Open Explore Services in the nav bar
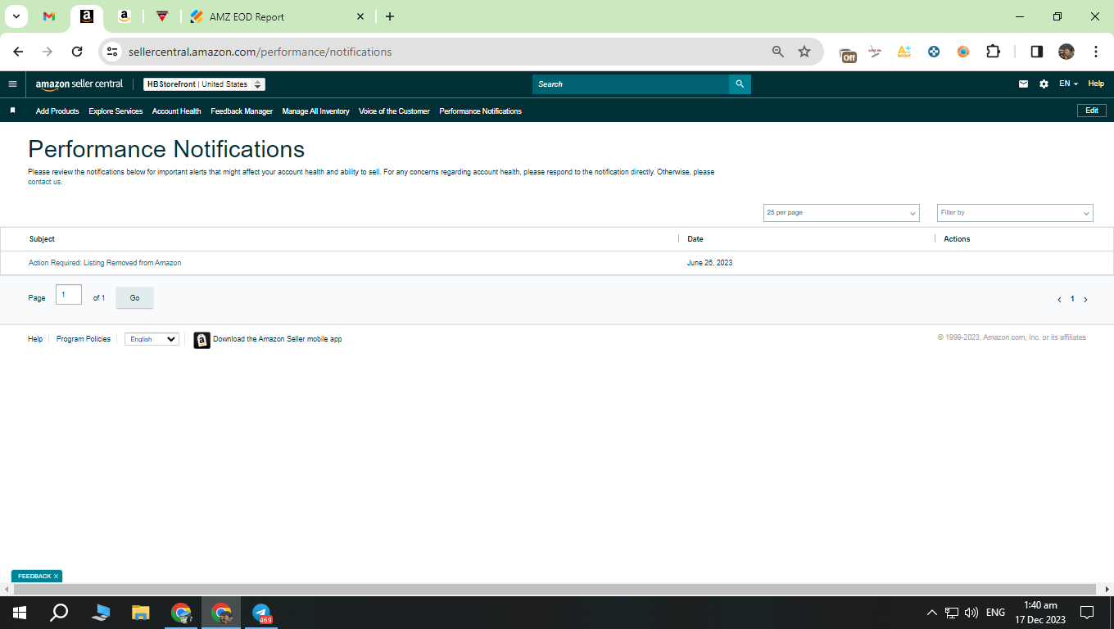Viewport: 1114px width, 629px height. [x=115, y=111]
